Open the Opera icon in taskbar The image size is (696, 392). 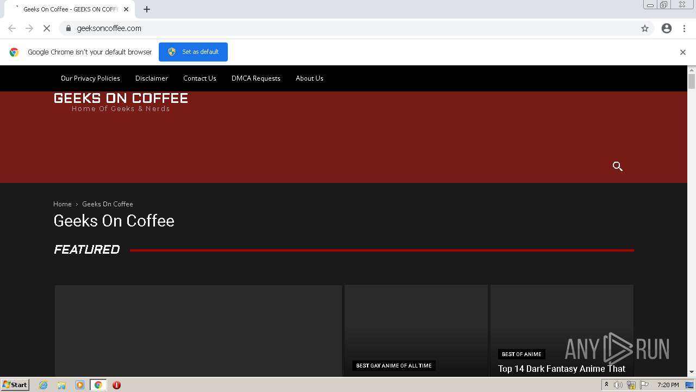pos(116,385)
